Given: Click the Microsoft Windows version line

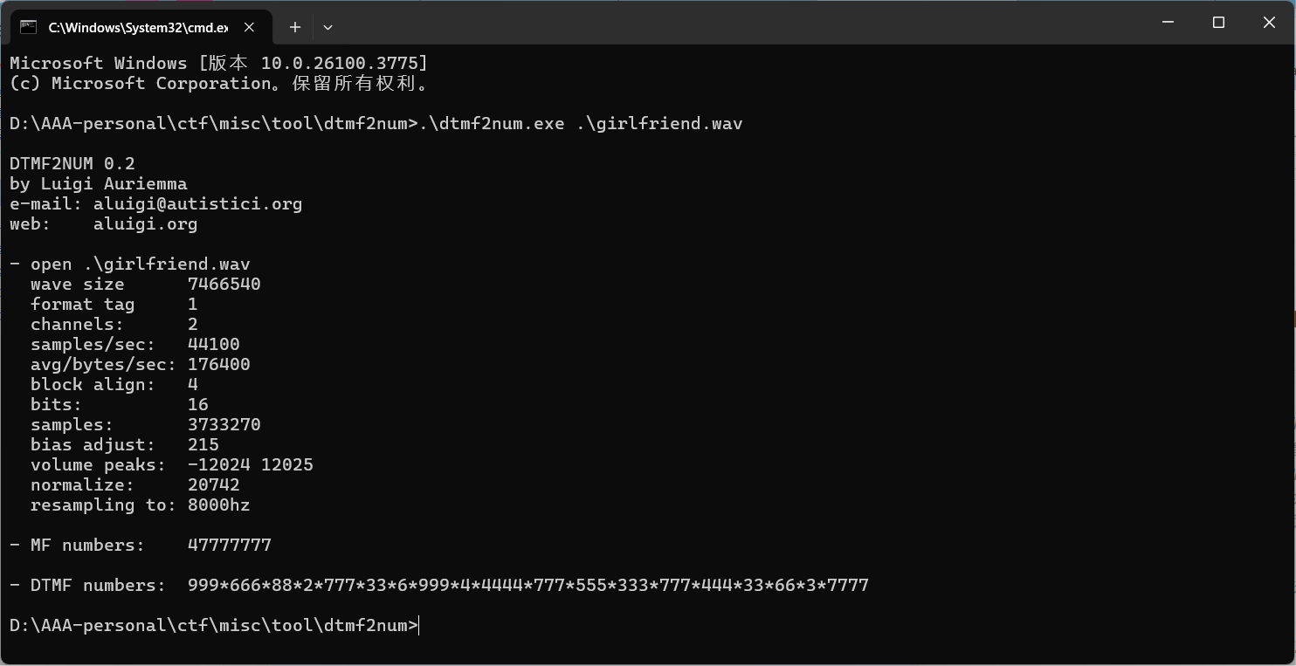Looking at the screenshot, I should click(x=219, y=63).
